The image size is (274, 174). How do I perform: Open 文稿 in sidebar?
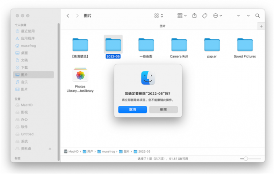(x=33, y=60)
